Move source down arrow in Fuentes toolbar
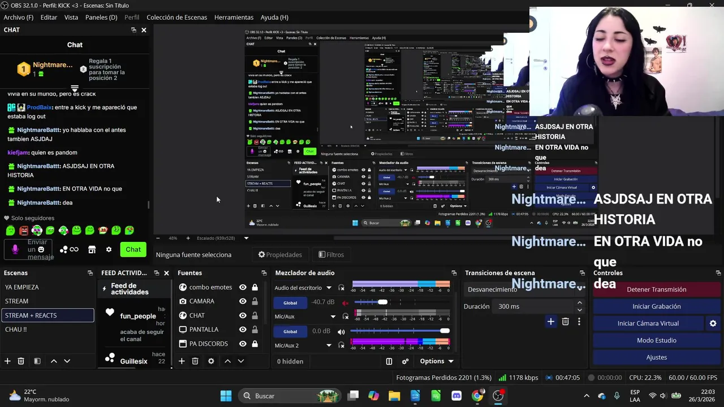The height and width of the screenshot is (407, 724). (240, 361)
